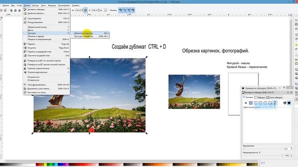Click the width (Ш) input field
The width and height of the screenshot is (298, 167).
(x=78, y=10)
